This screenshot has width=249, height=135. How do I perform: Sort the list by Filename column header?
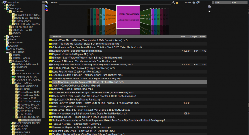coord(116,37)
